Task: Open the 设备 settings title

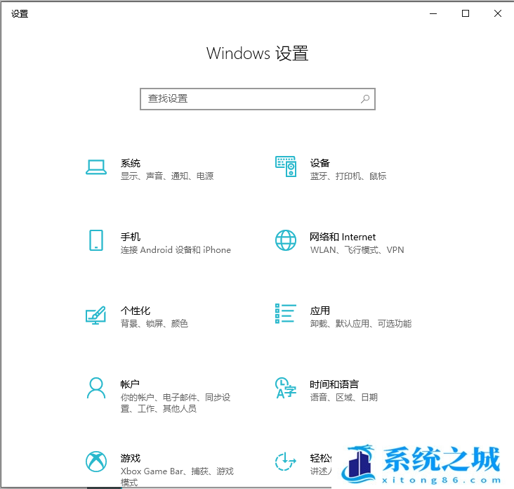Action: [x=320, y=163]
